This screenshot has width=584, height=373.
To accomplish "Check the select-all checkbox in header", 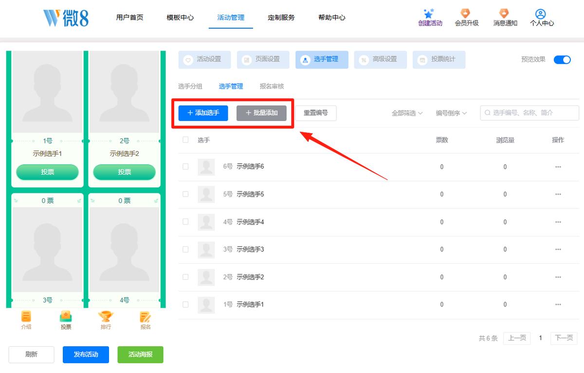I will point(185,140).
